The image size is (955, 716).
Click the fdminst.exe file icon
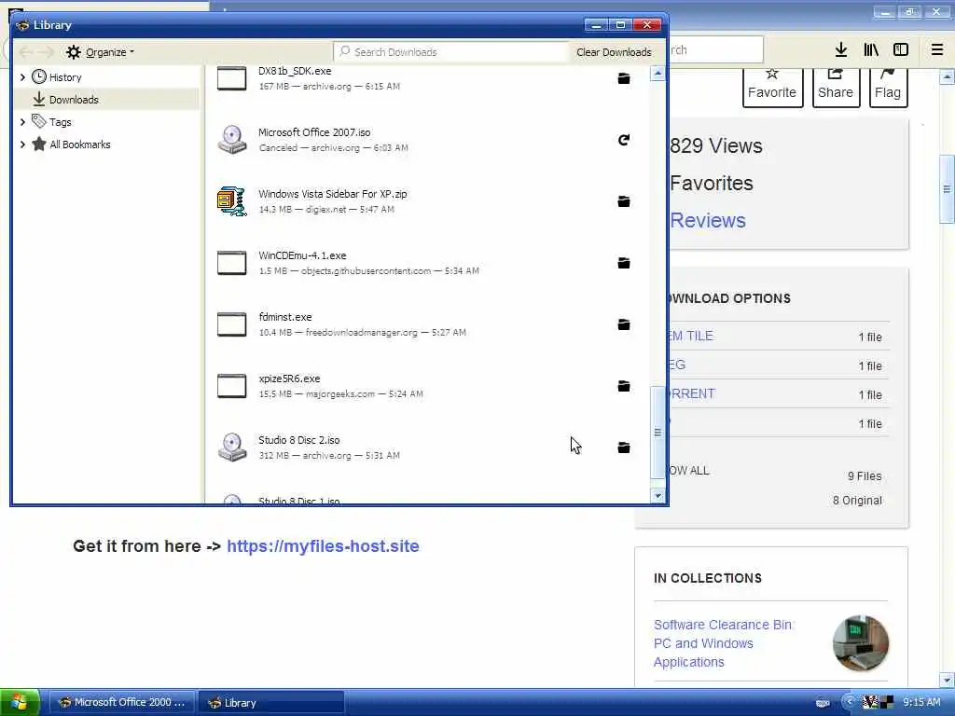232,324
